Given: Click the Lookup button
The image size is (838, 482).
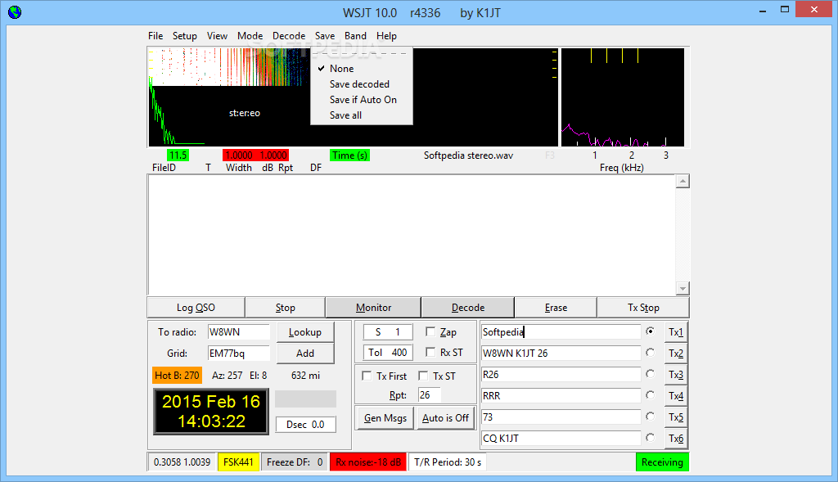Looking at the screenshot, I should (305, 332).
